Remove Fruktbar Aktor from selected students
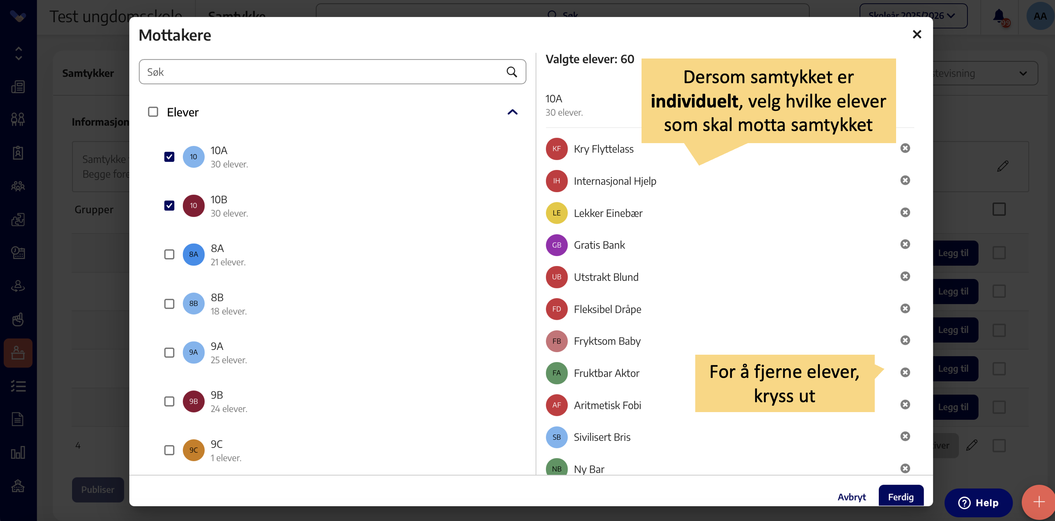This screenshot has width=1055, height=521. click(905, 372)
